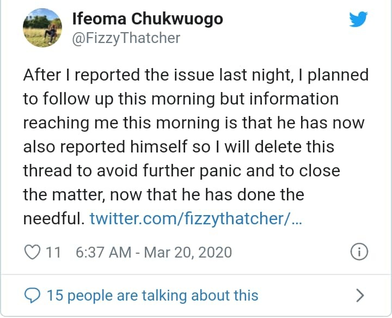Viewport: 392px width, 318px height.
Task: Click the Mar 20, 2020 date
Action: point(188,253)
